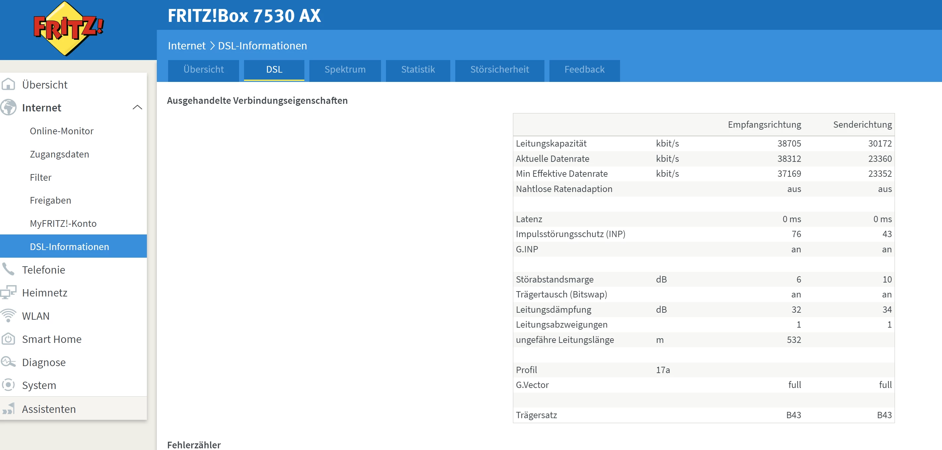
Task: Click the house icon next to Übersicht
Action: click(x=8, y=84)
